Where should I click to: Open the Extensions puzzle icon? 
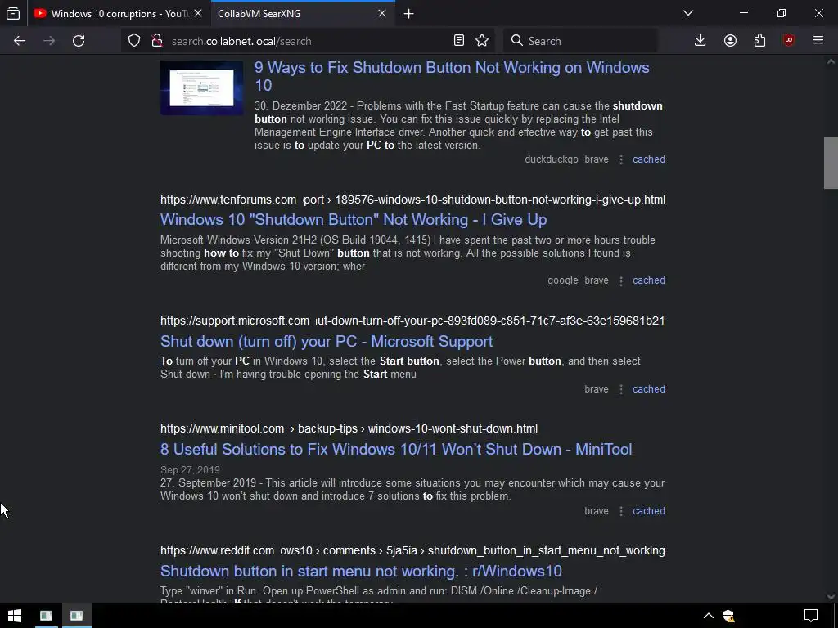[759, 41]
